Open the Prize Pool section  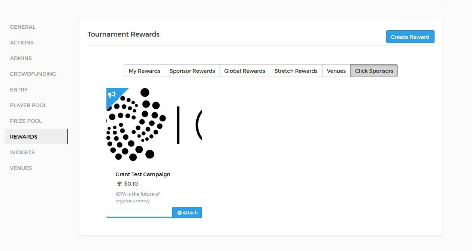26,121
